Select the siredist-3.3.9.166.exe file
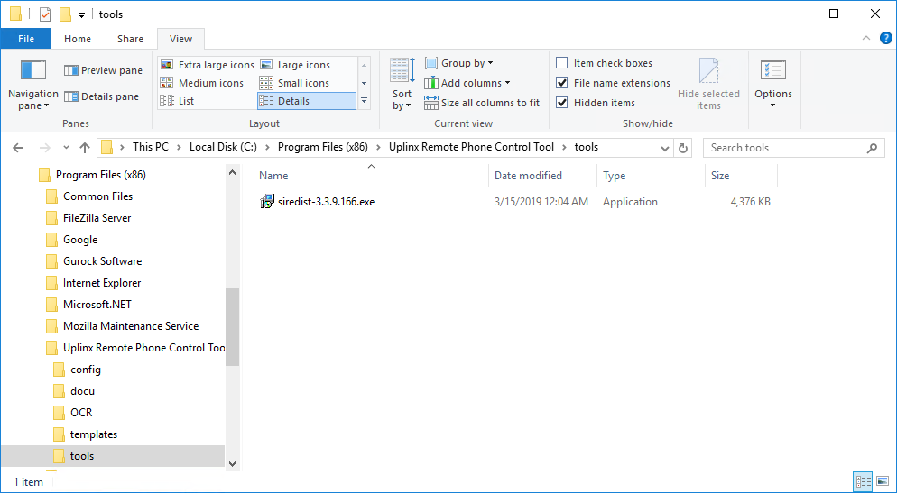 tap(326, 202)
